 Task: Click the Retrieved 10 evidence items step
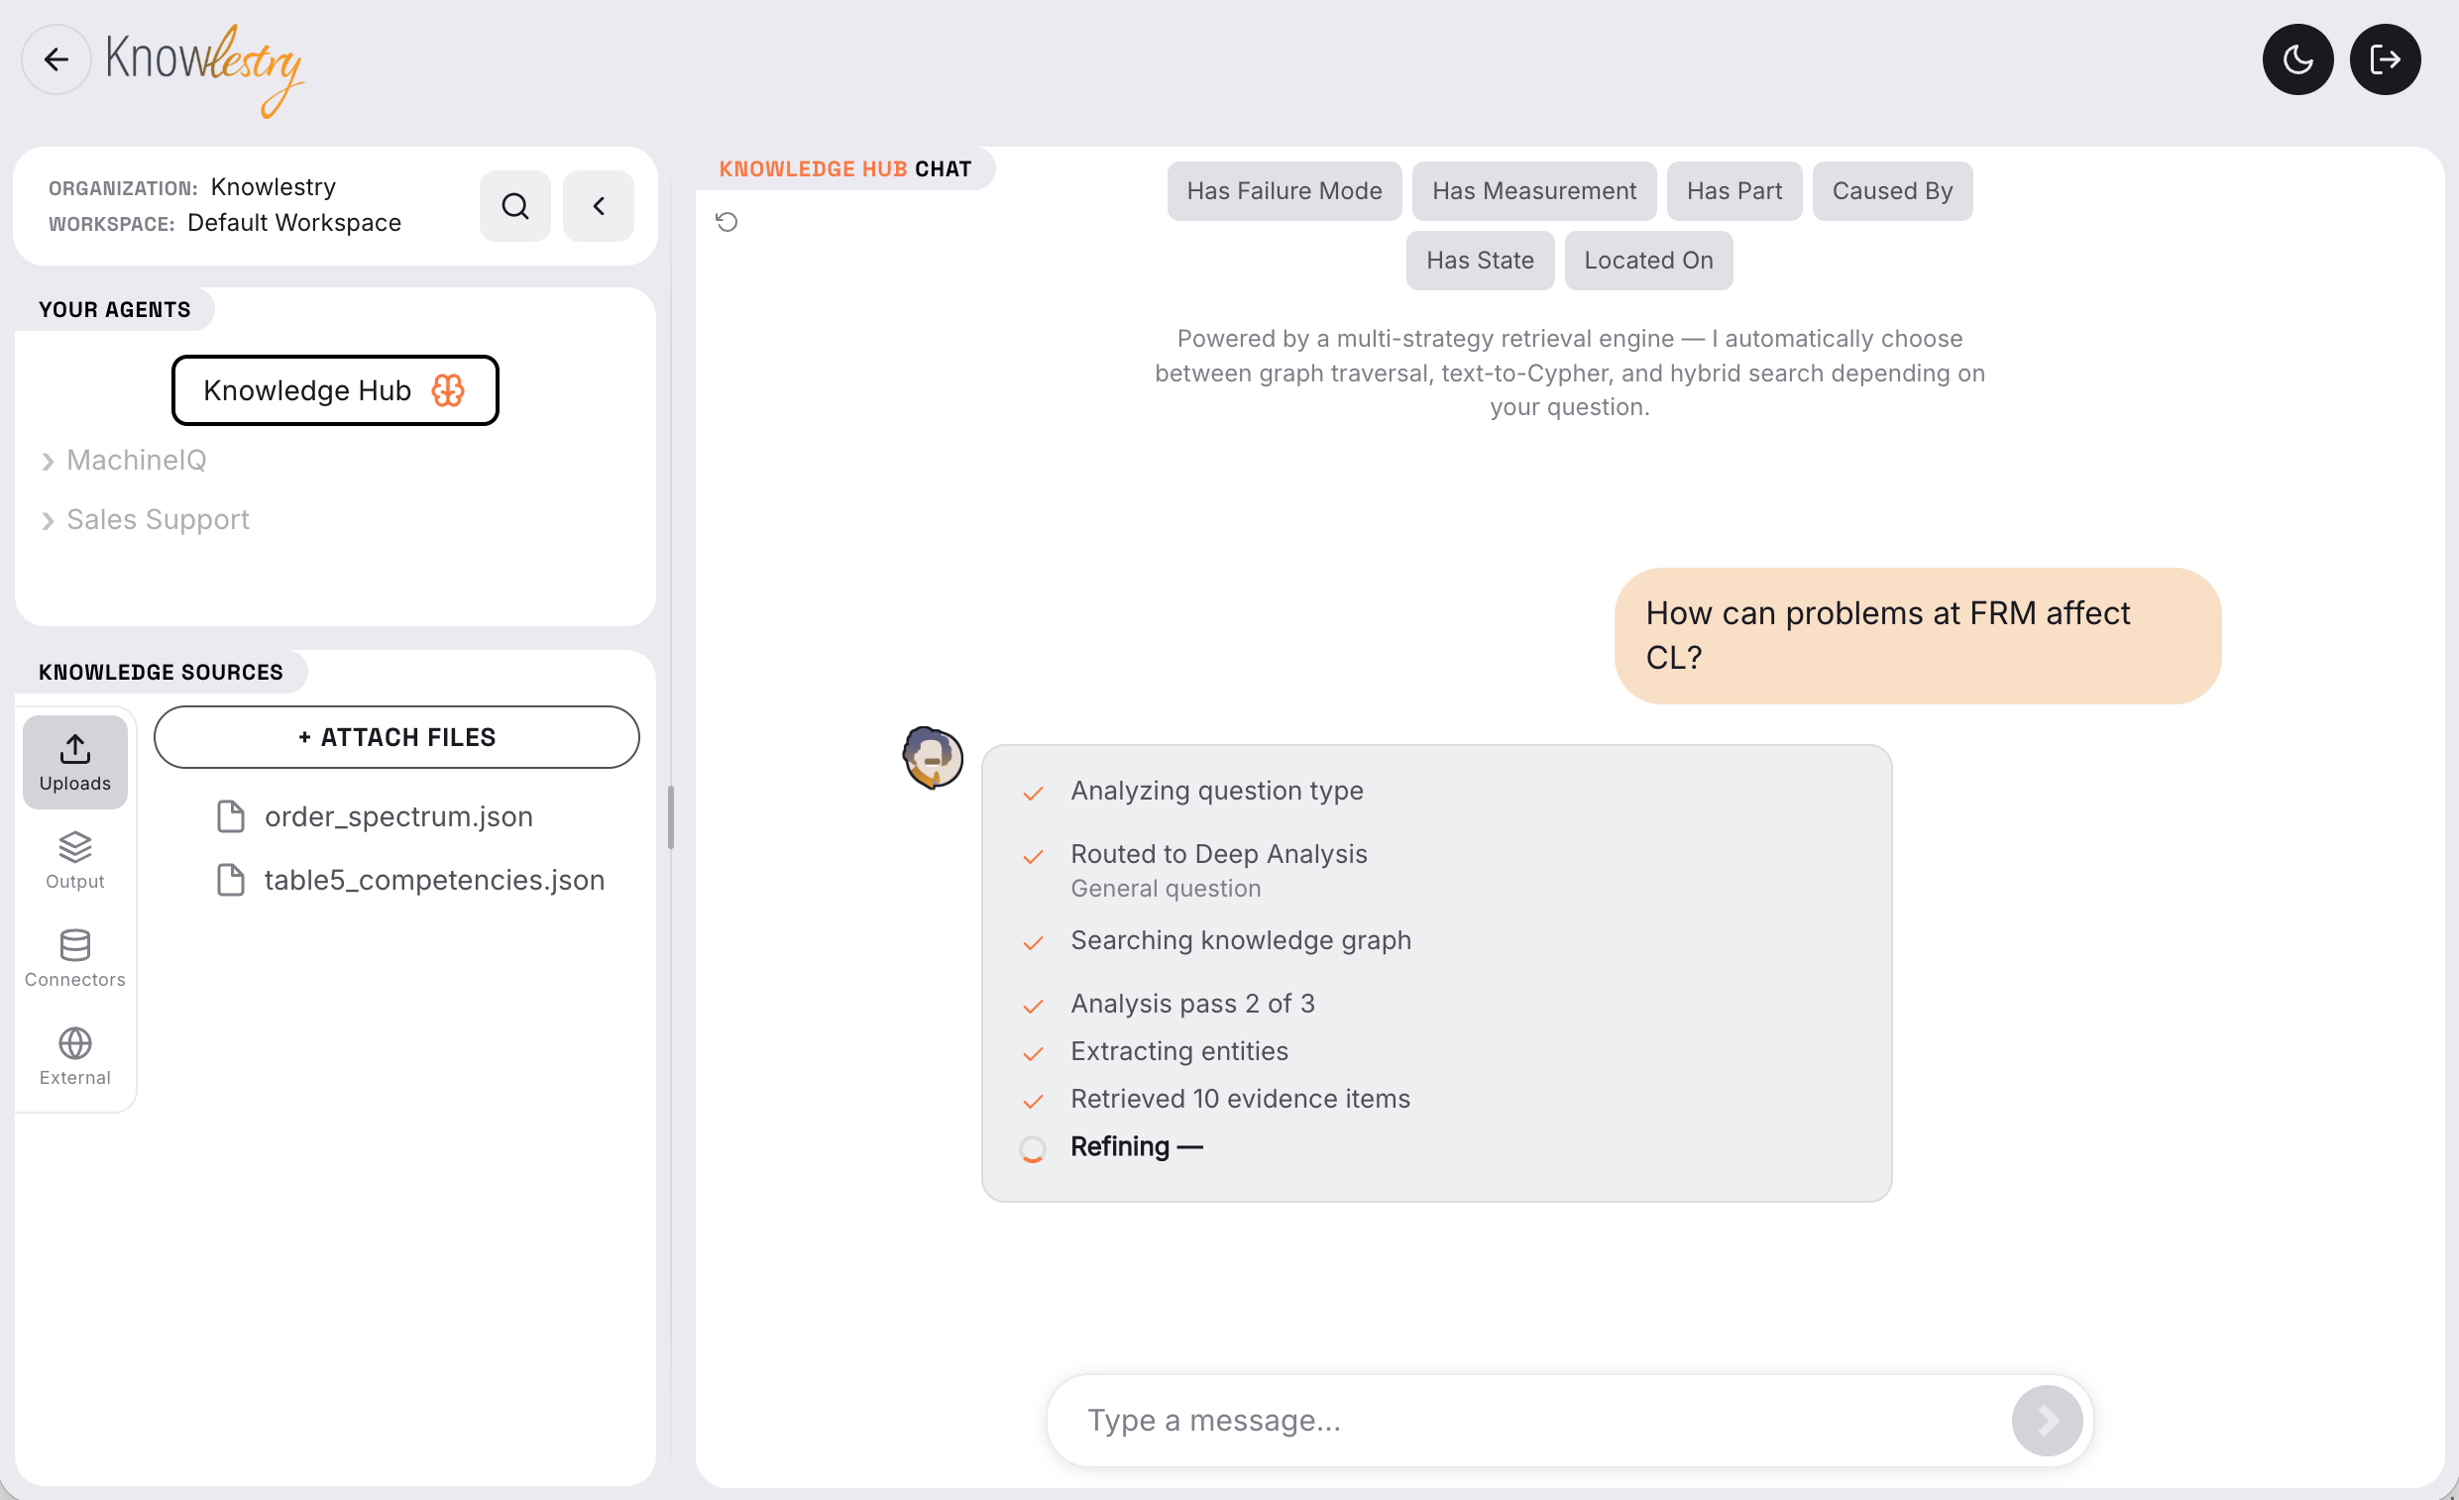click(x=1241, y=1100)
